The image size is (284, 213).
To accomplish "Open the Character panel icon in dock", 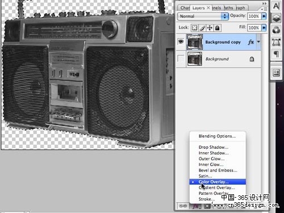I will [276, 6].
